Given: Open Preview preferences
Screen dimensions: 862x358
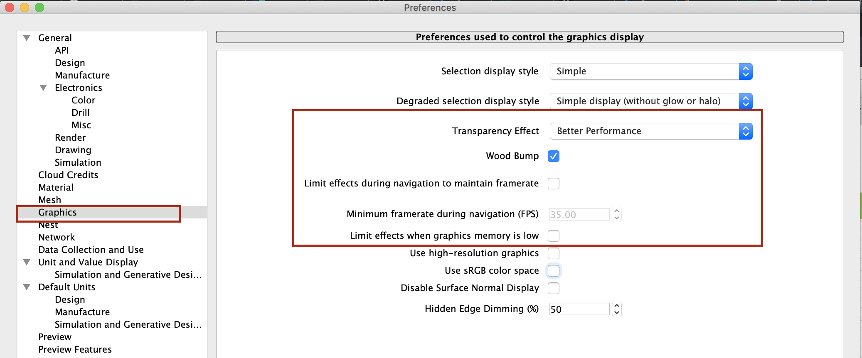Looking at the screenshot, I should click(55, 337).
